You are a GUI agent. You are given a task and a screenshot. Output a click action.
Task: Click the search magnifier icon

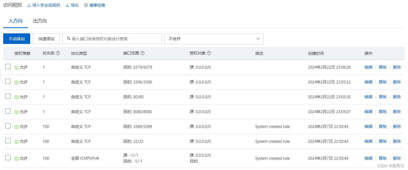[69, 39]
